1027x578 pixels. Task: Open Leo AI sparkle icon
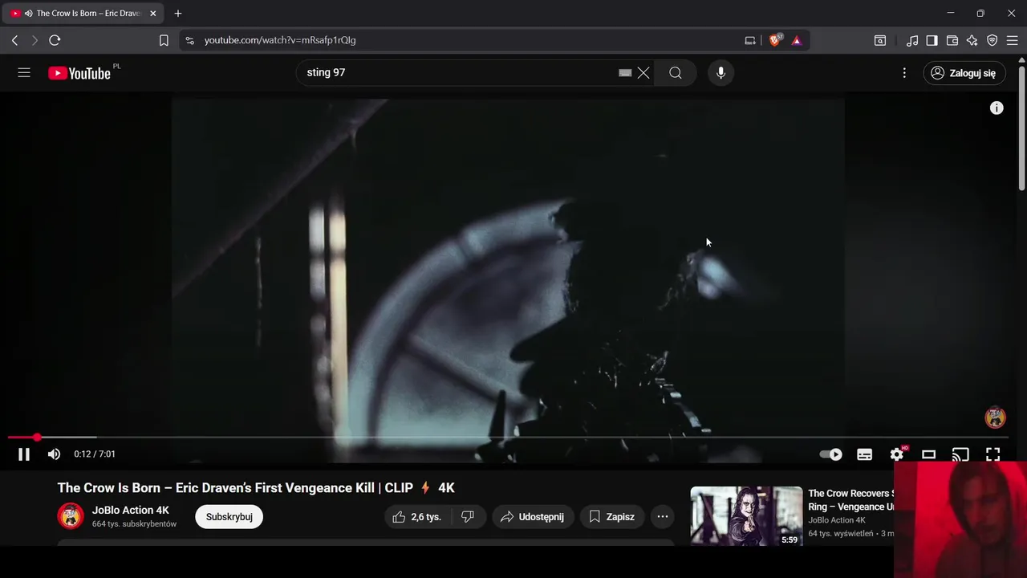(972, 40)
